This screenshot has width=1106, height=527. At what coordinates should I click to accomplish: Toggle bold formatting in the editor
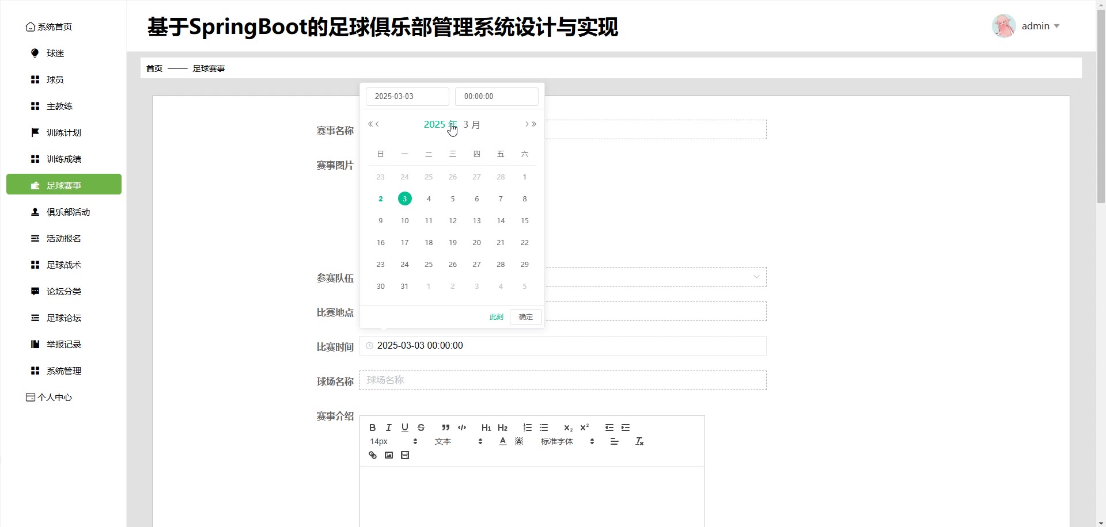[x=373, y=427]
